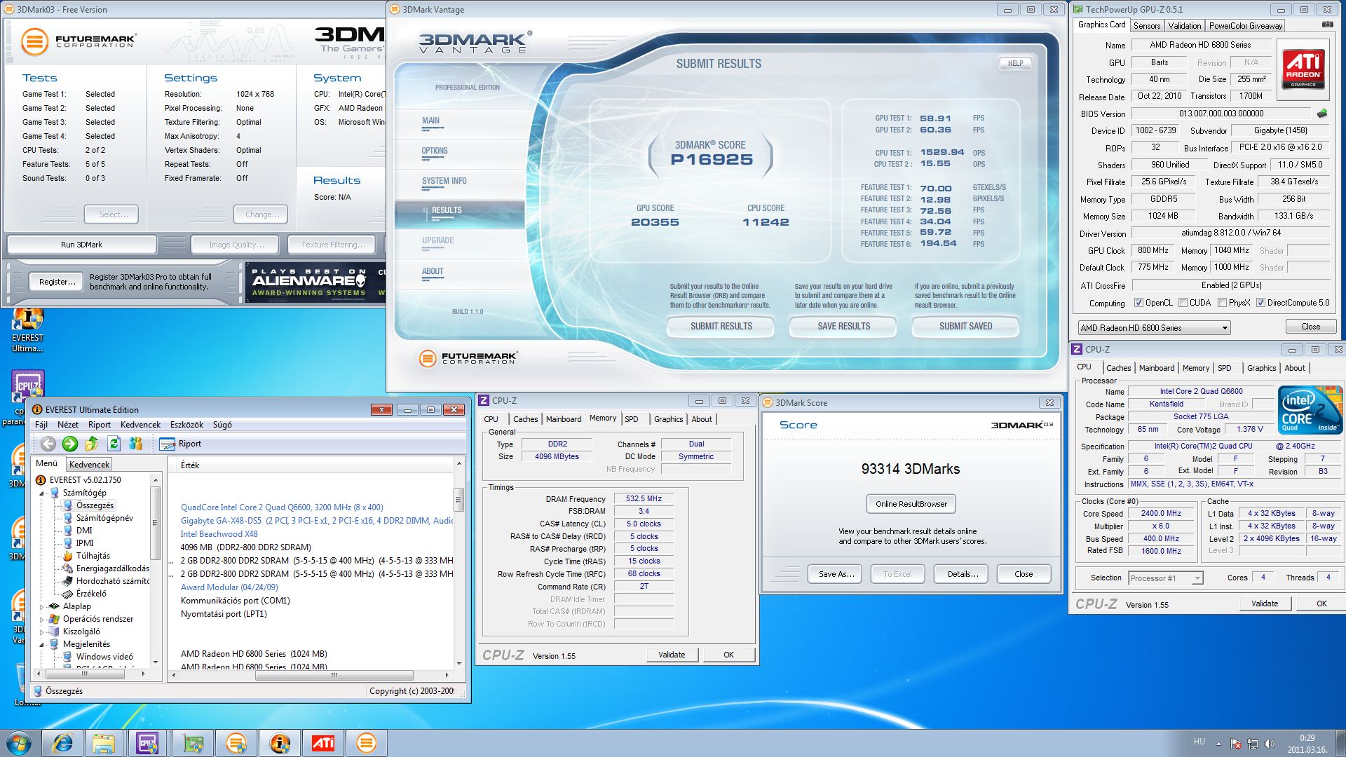Screen dimensions: 1346x757
Task: Open the EVEREST users/people toolbar icon
Action: [x=136, y=443]
